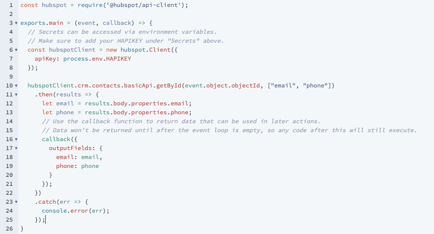The image size is (434, 234).
Task: Fold the callback block at line 16
Action: (16, 139)
